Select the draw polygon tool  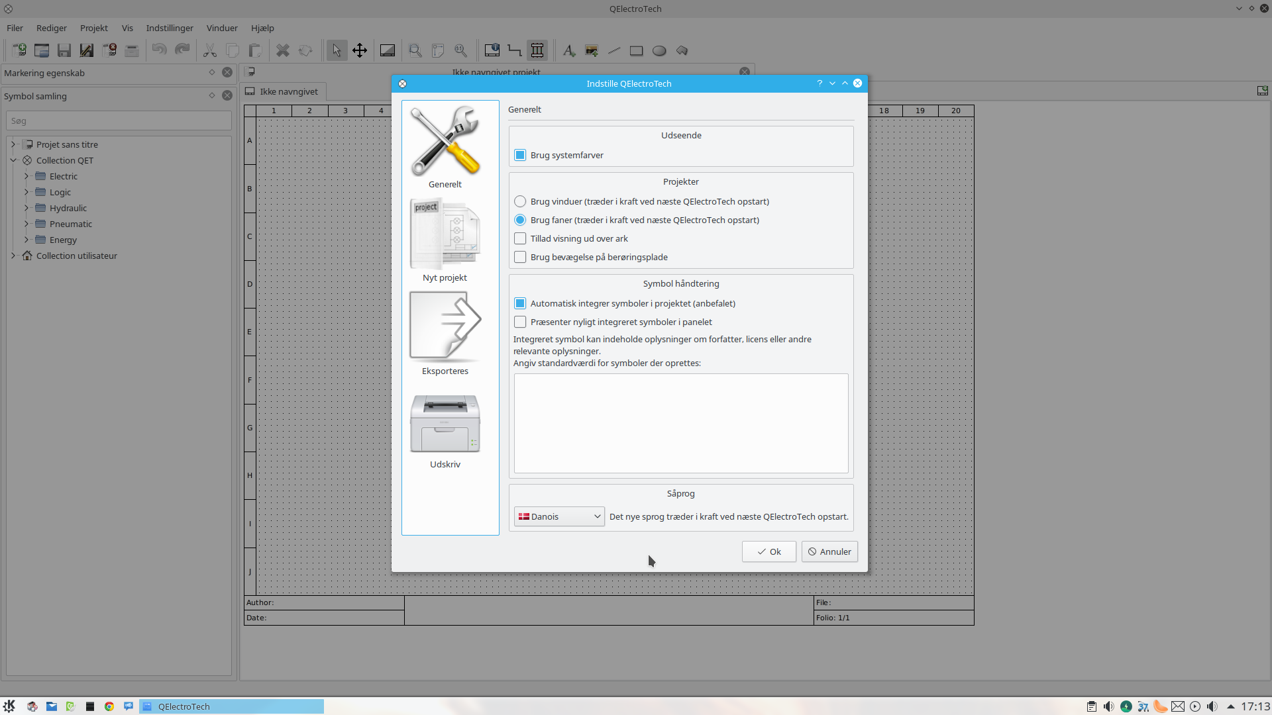tap(682, 50)
